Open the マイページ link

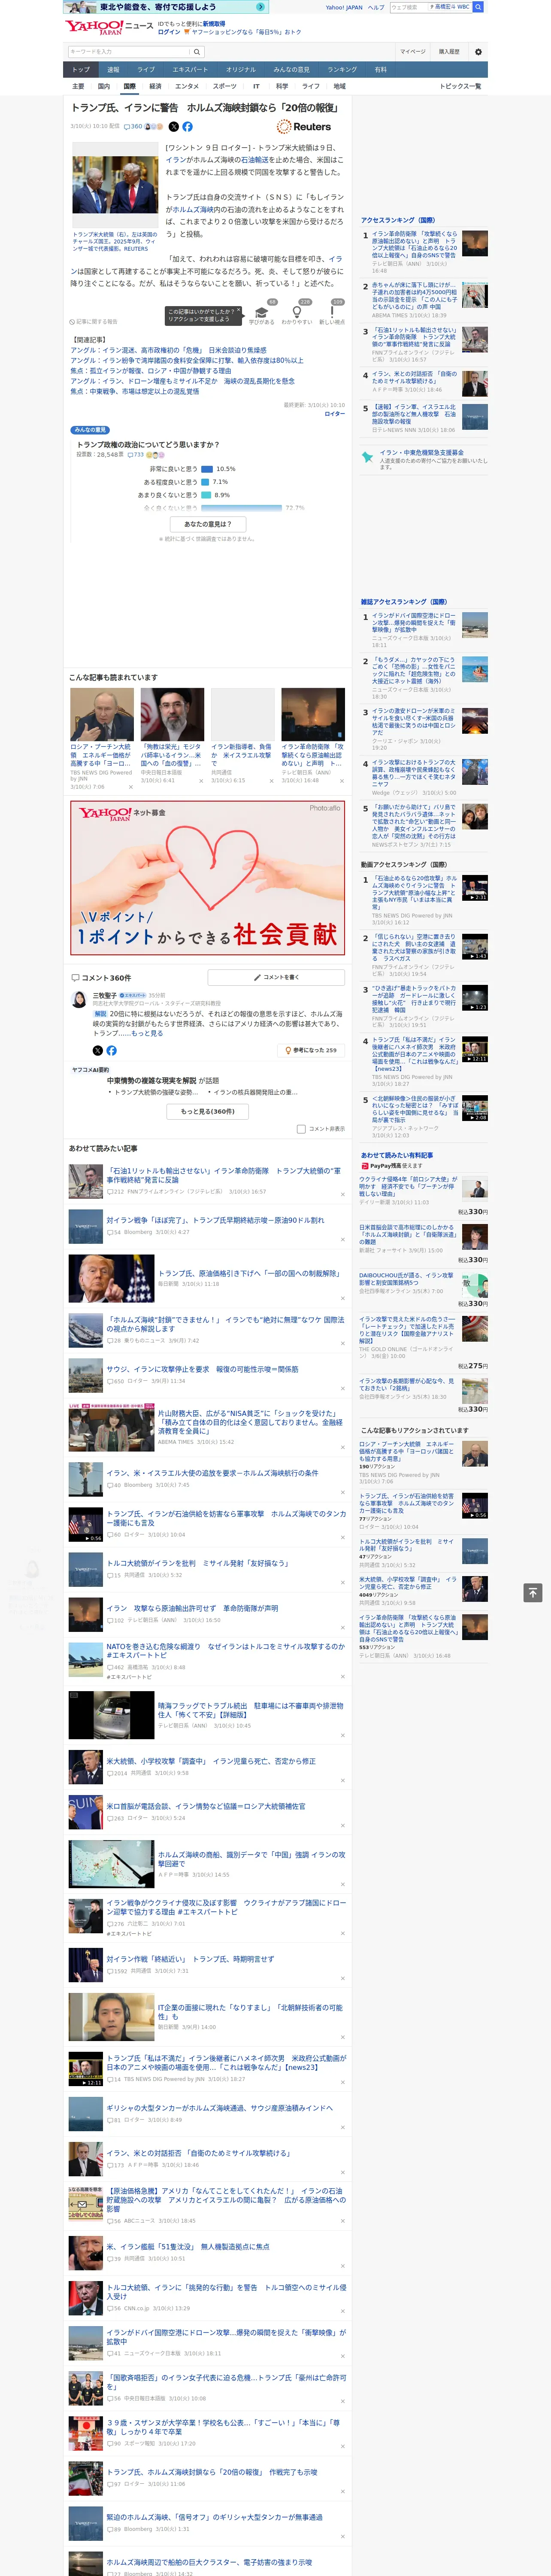click(412, 52)
